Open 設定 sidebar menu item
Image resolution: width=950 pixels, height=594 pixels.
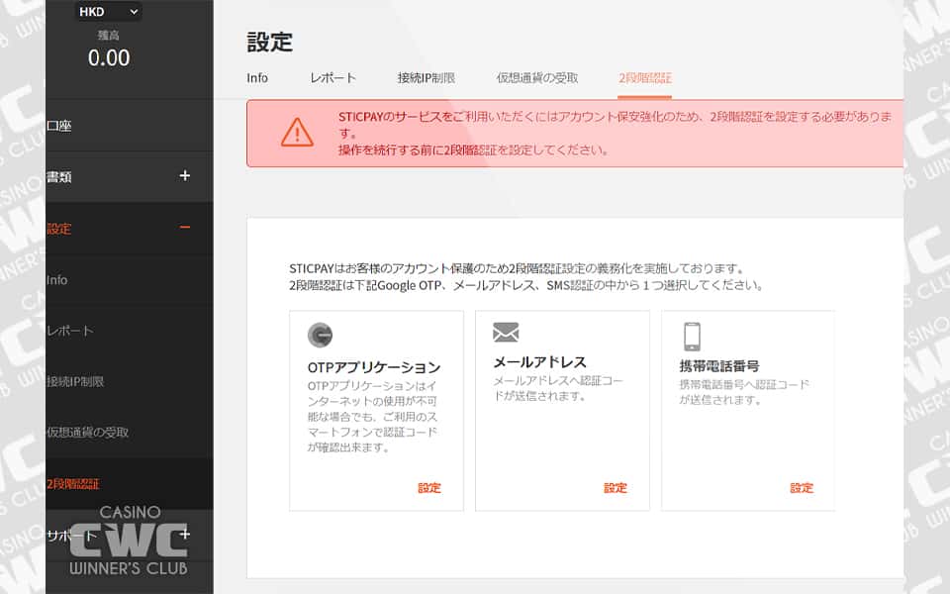coord(58,229)
